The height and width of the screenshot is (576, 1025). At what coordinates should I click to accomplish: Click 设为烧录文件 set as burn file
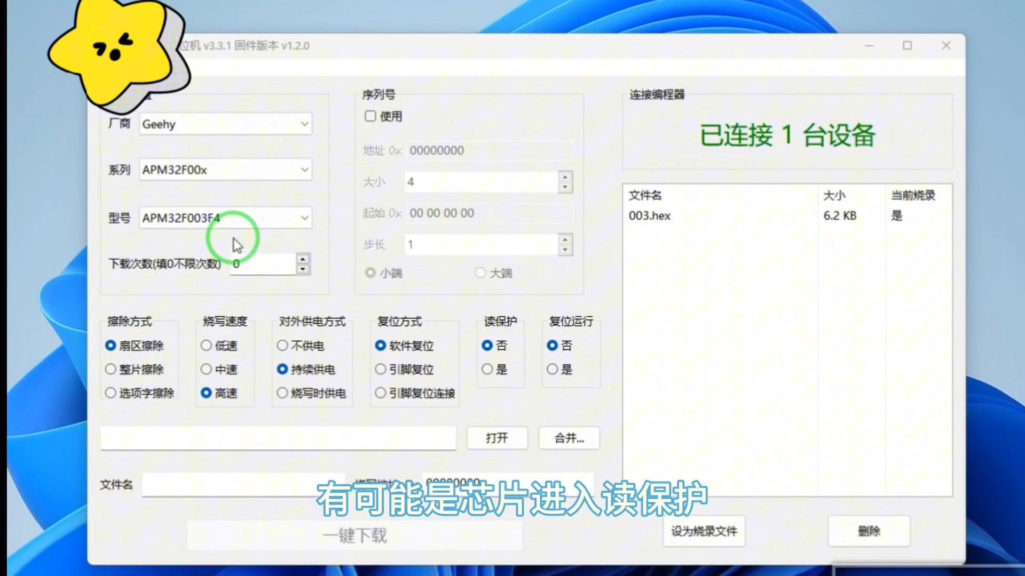[704, 531]
